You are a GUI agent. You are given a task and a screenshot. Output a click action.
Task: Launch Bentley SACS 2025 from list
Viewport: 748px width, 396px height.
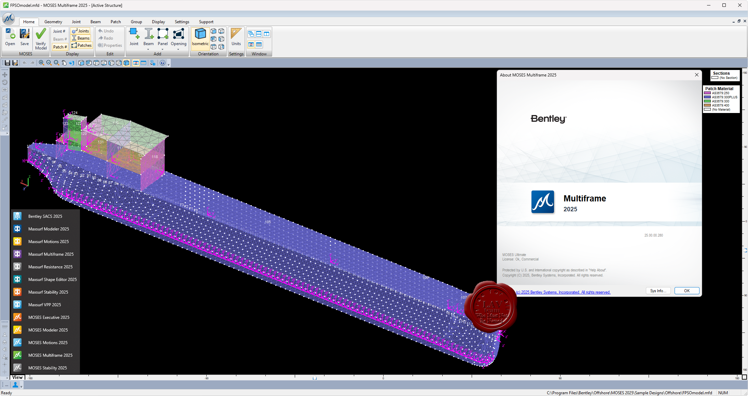(45, 216)
